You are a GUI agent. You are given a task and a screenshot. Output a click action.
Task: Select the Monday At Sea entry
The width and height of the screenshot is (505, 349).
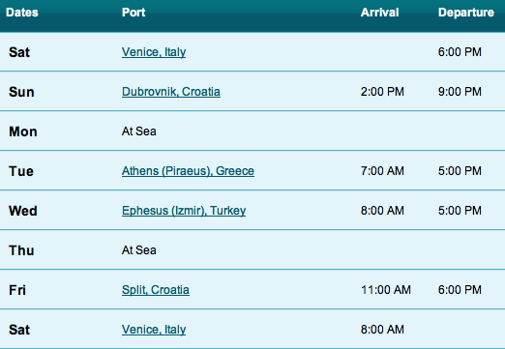click(139, 131)
